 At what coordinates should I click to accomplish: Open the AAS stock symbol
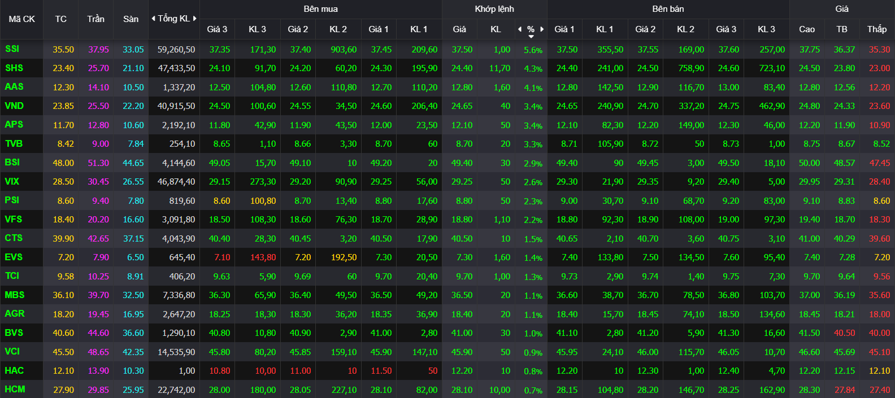click(x=14, y=87)
